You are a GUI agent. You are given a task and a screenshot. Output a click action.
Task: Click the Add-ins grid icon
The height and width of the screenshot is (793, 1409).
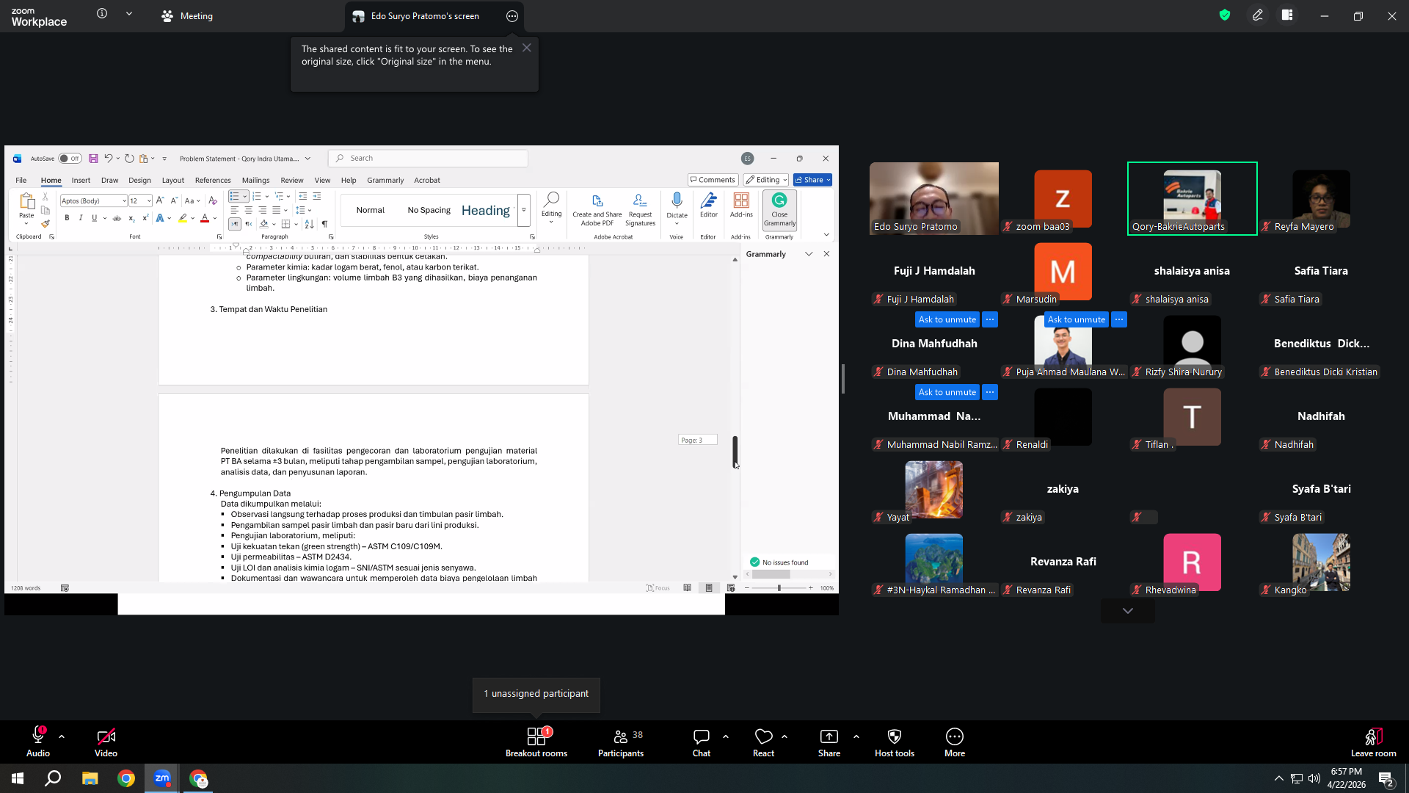(x=741, y=200)
